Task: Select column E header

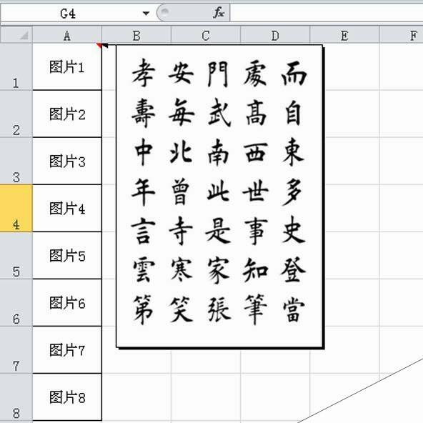Action: click(x=344, y=36)
